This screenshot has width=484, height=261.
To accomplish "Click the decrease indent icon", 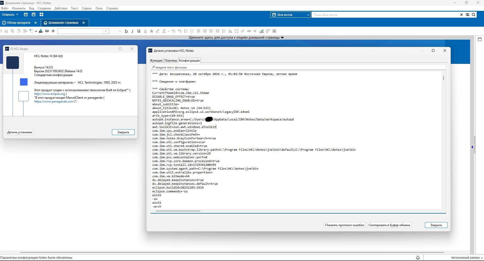I will coord(180,31).
